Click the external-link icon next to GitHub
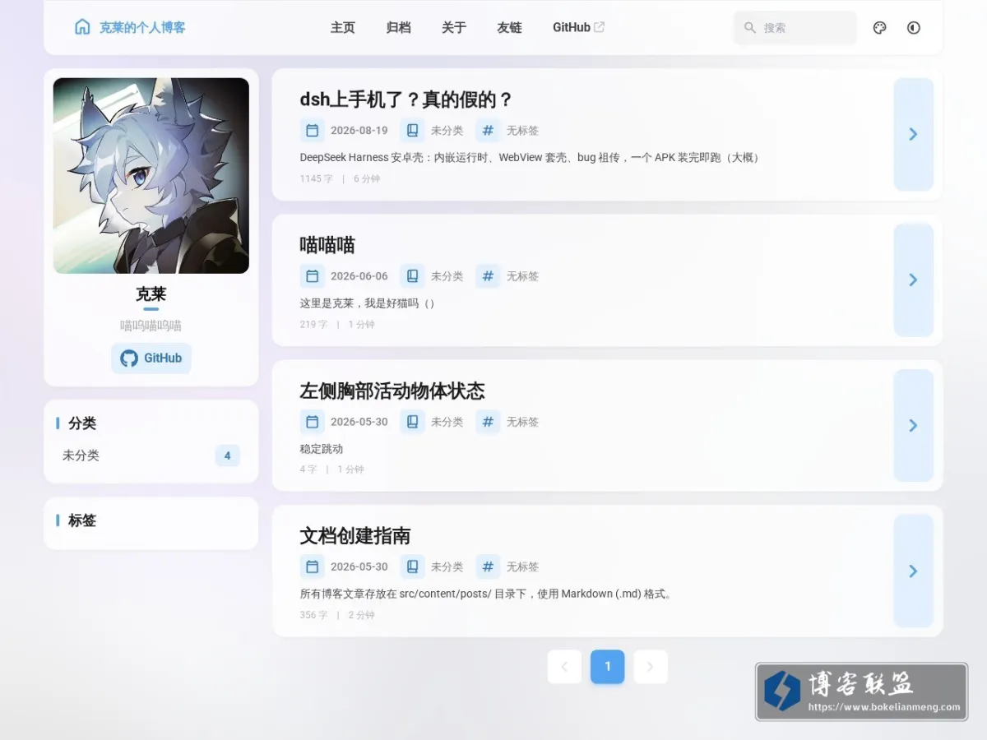 point(600,27)
